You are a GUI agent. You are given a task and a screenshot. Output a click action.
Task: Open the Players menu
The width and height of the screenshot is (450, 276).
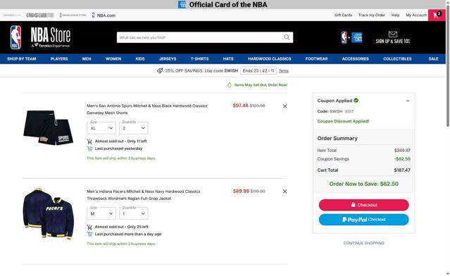(59, 59)
